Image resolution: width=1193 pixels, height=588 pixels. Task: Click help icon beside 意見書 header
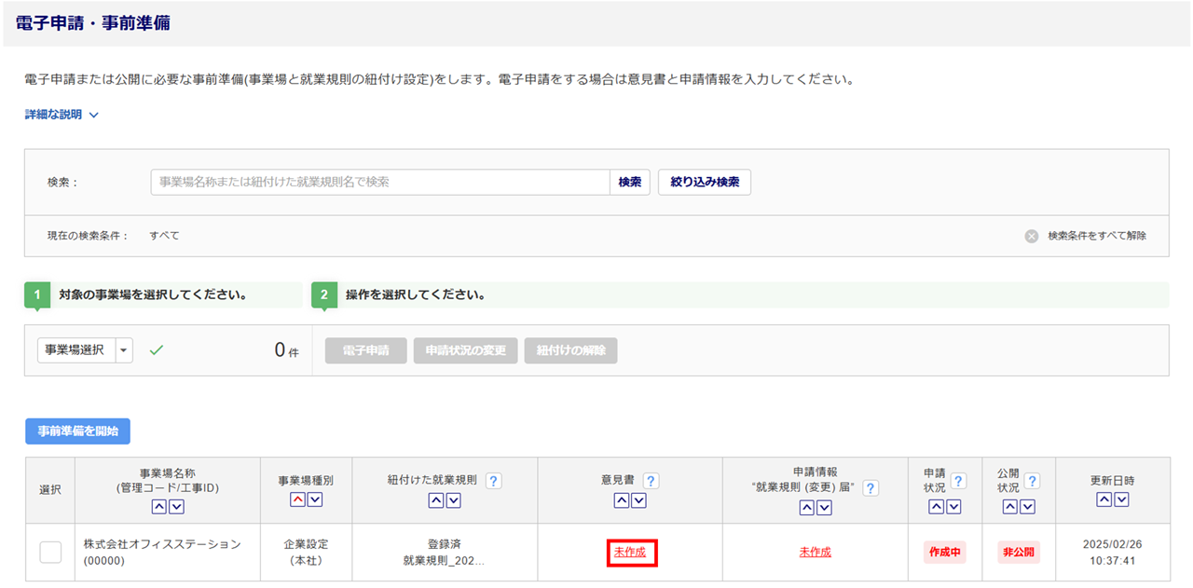tap(651, 481)
